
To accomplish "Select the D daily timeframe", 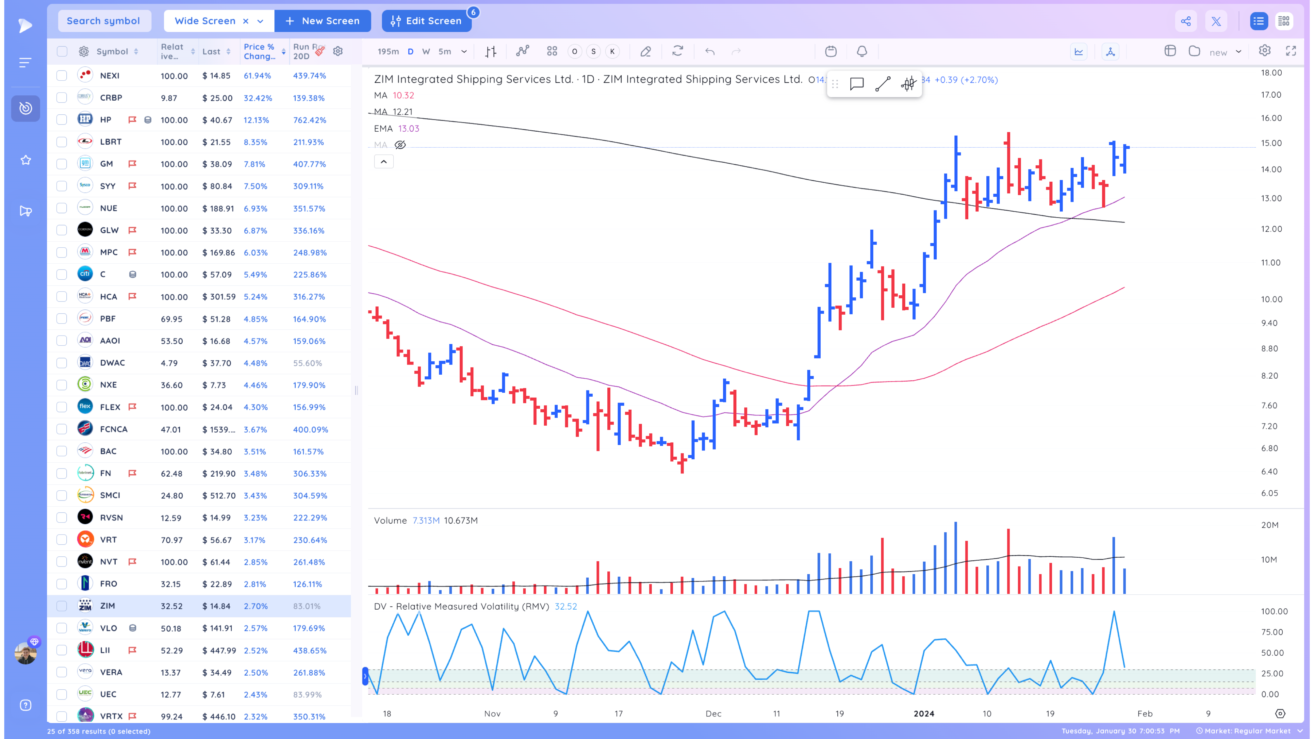I will (x=411, y=52).
